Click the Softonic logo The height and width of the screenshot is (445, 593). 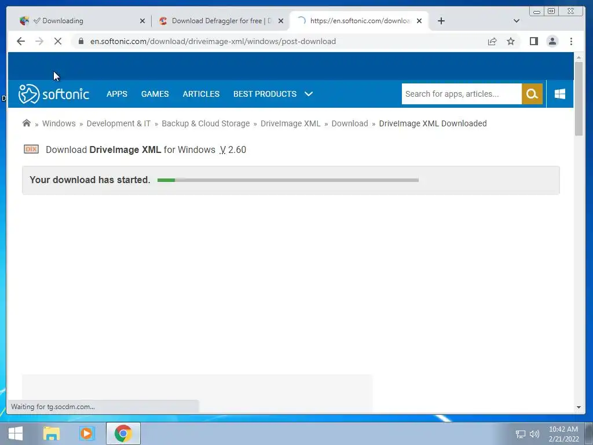(x=54, y=94)
